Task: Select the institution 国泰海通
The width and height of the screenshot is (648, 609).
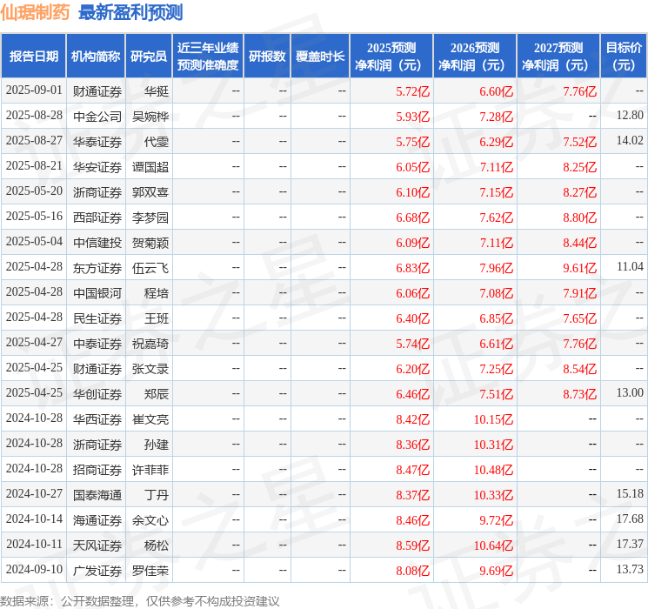Action: tap(97, 494)
